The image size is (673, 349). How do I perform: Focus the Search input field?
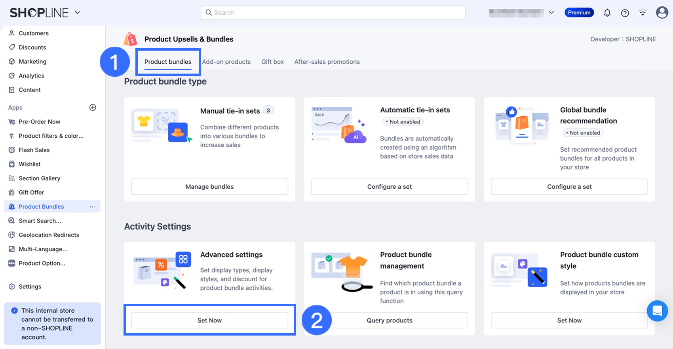(333, 13)
